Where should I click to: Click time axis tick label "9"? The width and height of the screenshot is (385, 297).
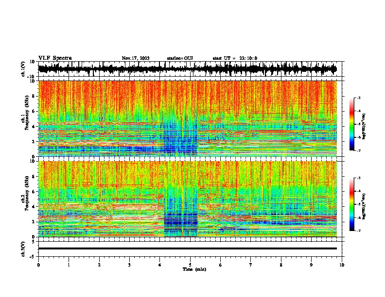coord(311,265)
